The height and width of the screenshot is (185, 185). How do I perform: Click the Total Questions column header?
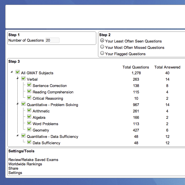pos(136,67)
